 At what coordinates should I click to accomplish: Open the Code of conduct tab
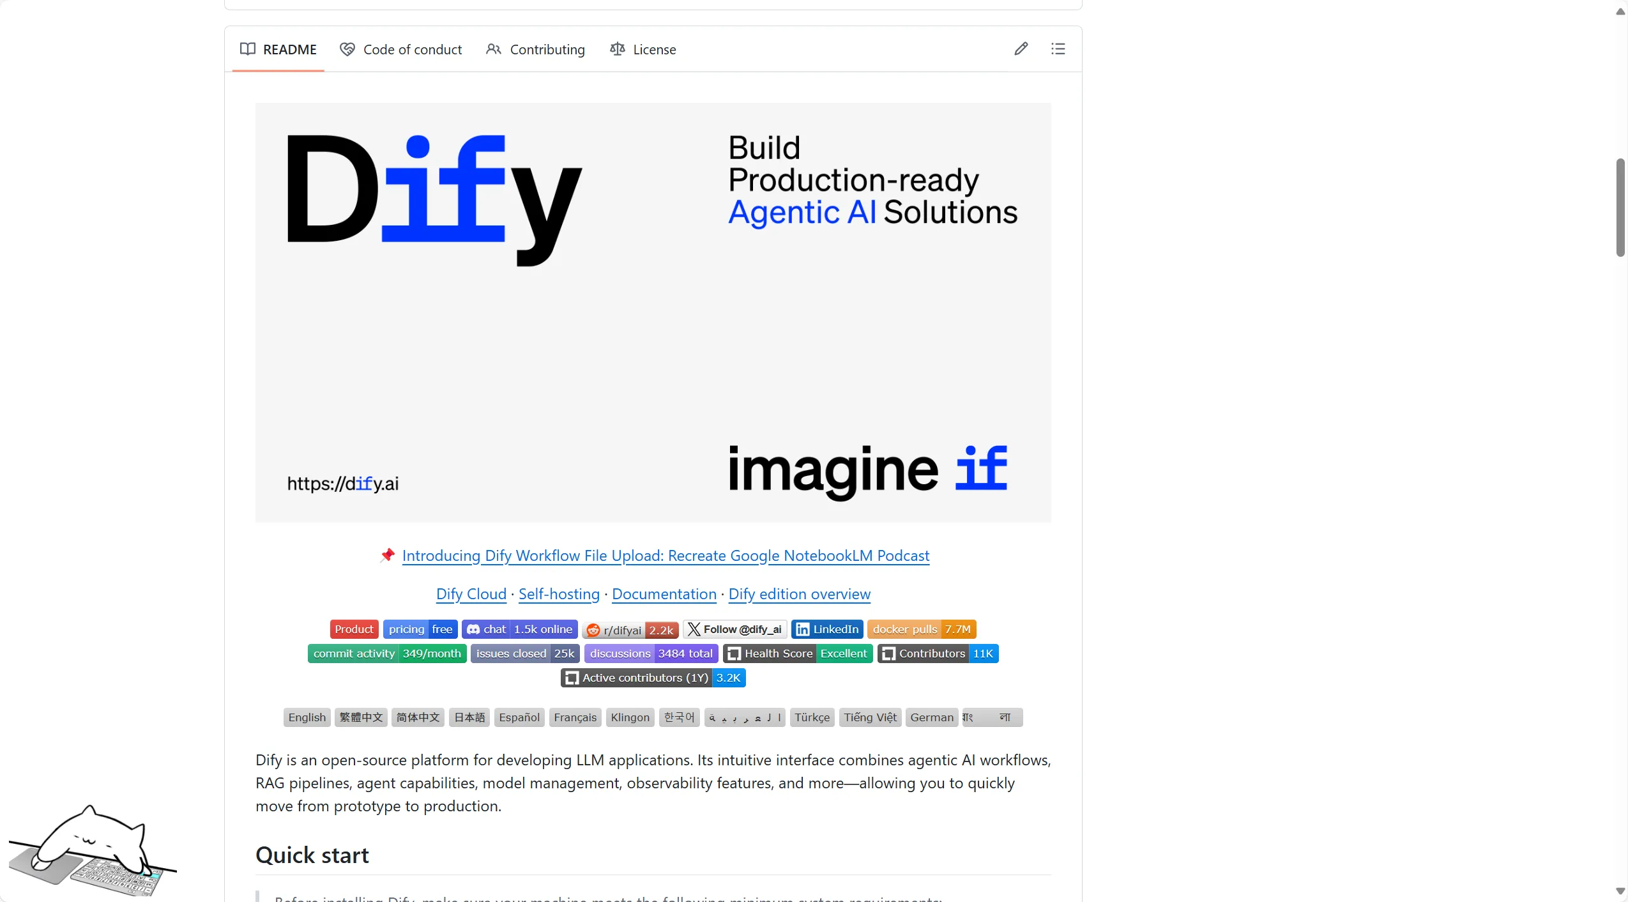click(x=400, y=49)
